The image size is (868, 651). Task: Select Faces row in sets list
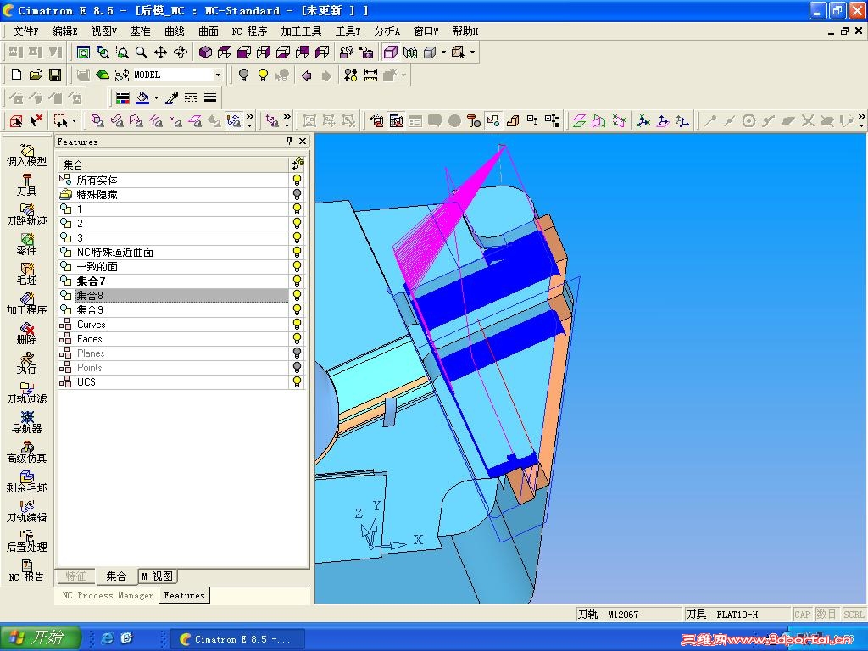pos(173,339)
